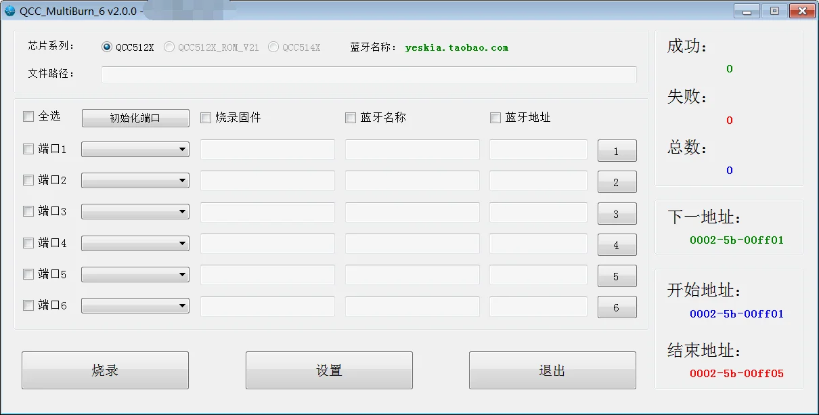This screenshot has height=415, width=819.
Task: Click the blue total count under 总数
Action: 730,171
